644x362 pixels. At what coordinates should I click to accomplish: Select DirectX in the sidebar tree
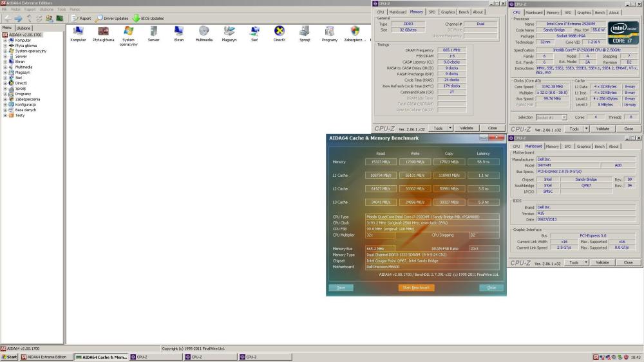[21, 83]
